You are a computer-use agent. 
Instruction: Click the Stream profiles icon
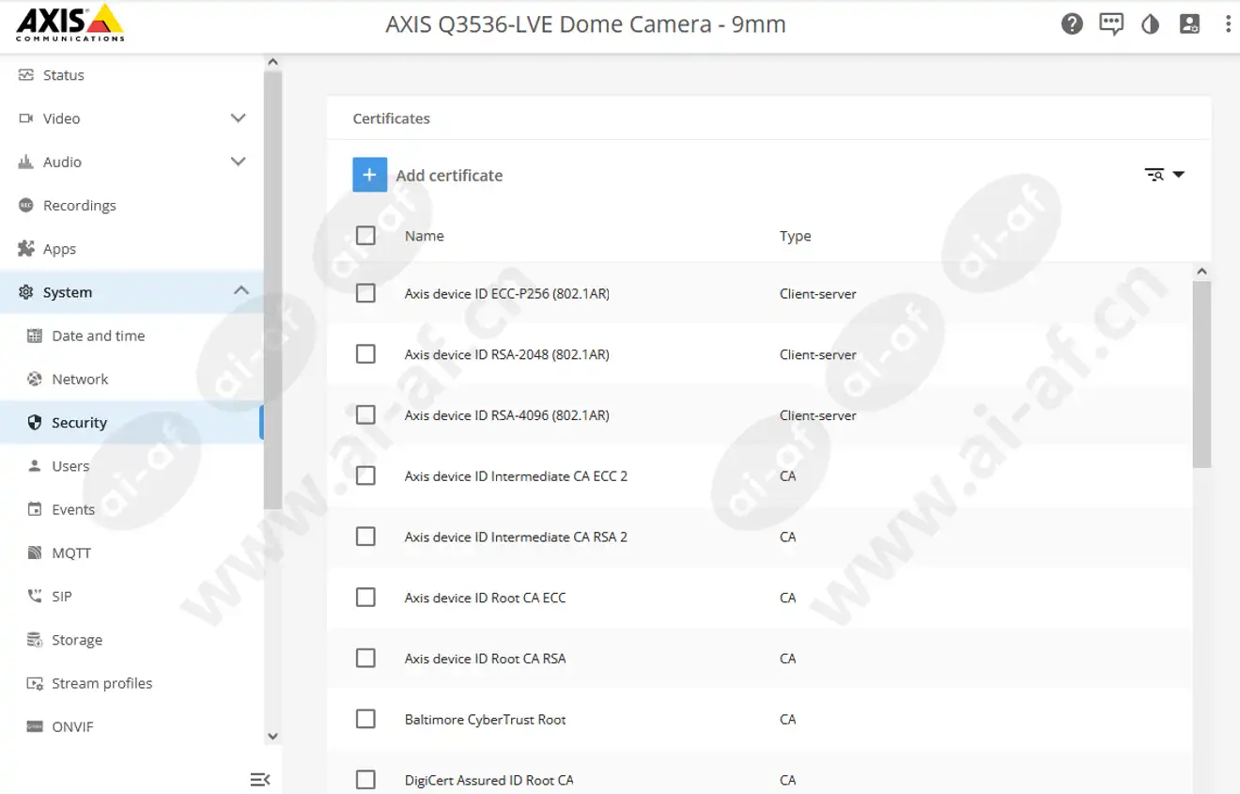(35, 683)
